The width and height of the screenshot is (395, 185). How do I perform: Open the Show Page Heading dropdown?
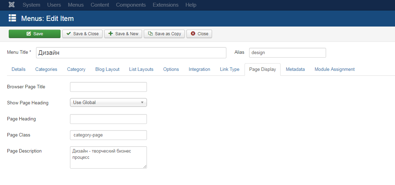[108, 103]
